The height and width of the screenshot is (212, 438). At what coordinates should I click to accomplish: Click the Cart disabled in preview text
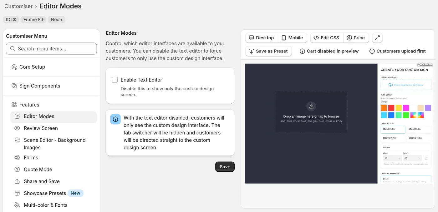click(333, 51)
